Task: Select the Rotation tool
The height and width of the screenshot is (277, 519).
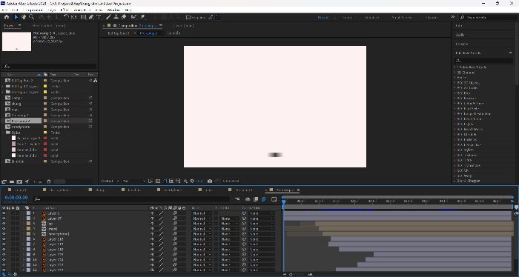Action: 66,17
